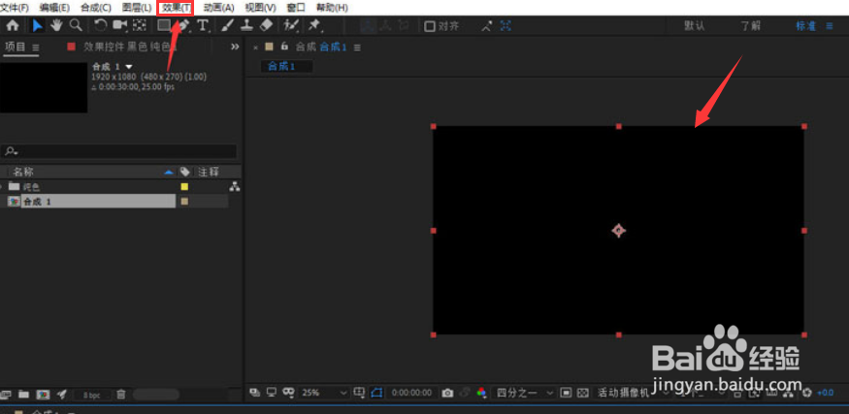Viewport: 849px width, 414px height.
Task: Take snapshot with camera icon
Action: coord(447,393)
